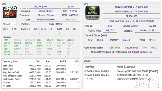Open the GPU #0 selector dropdown

tap(92, 26)
